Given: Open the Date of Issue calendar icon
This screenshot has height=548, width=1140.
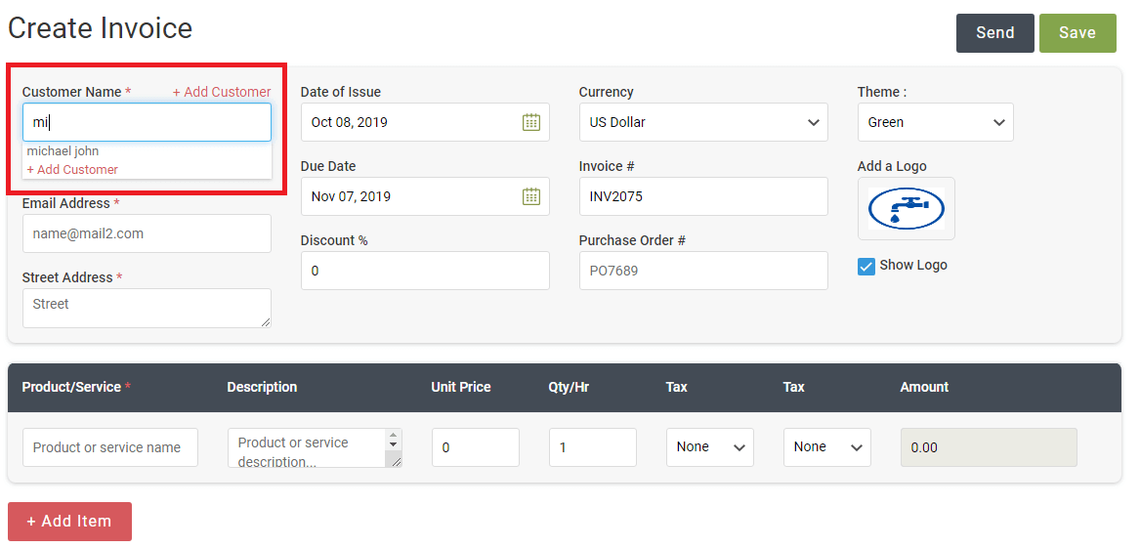Looking at the screenshot, I should 531,122.
